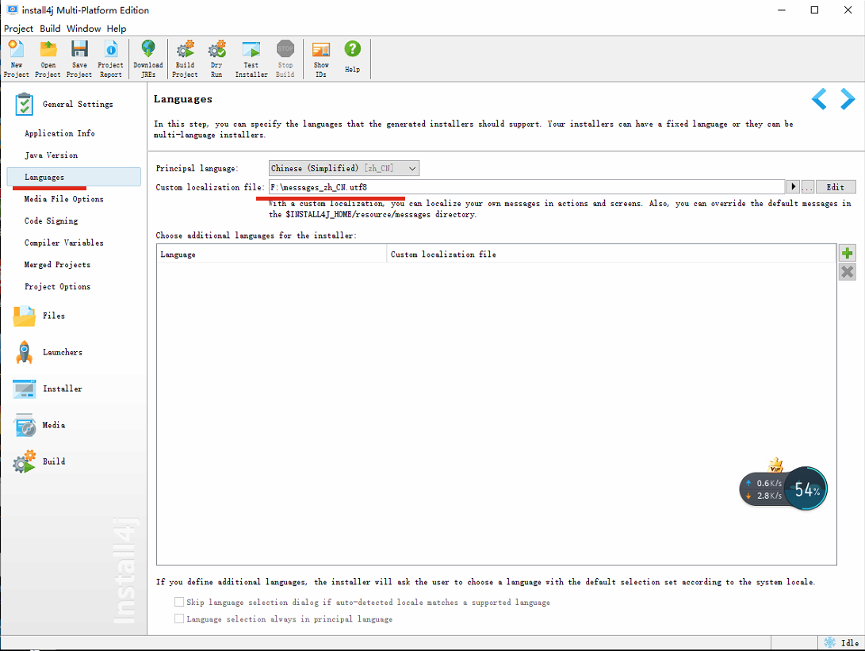Viewport: 865px width, 651px height.
Task: Open Help from the toolbar
Action: click(x=353, y=57)
